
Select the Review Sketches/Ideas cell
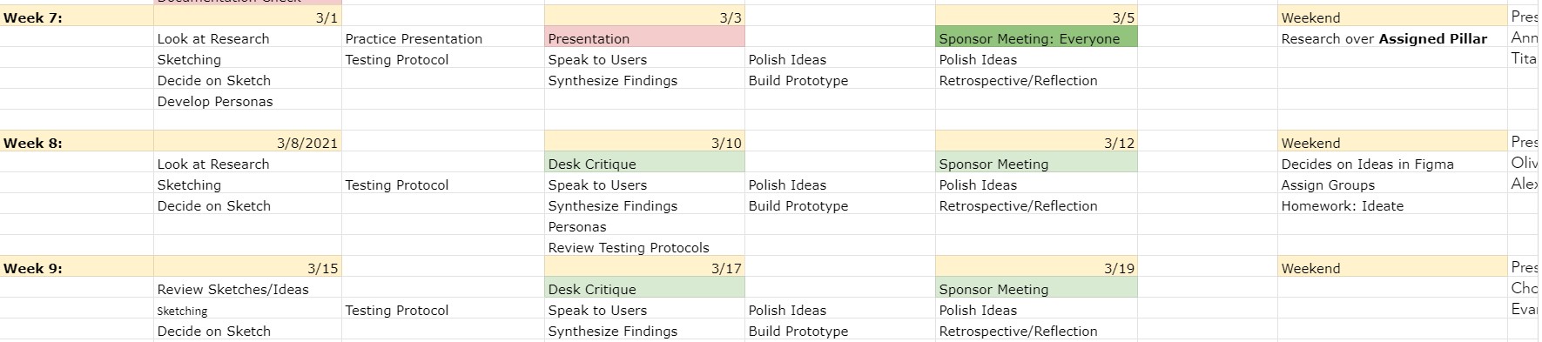coord(247,289)
